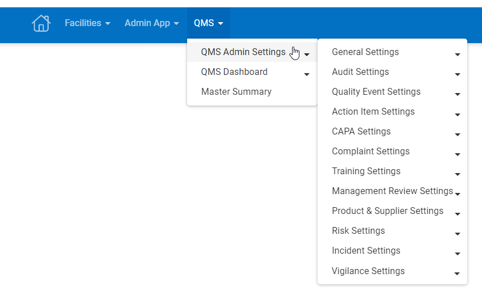Select General Settings submenu item
This screenshot has height=290, width=482.
coord(365,52)
